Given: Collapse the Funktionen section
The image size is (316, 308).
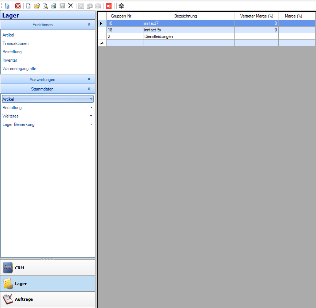Looking at the screenshot, I should 89,24.
